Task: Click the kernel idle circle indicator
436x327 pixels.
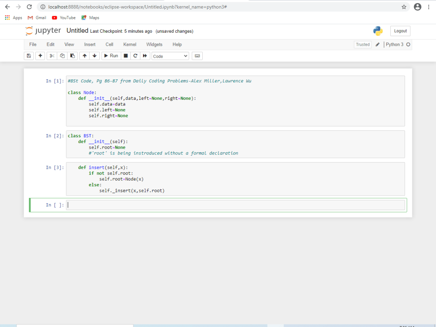Action: click(408, 44)
